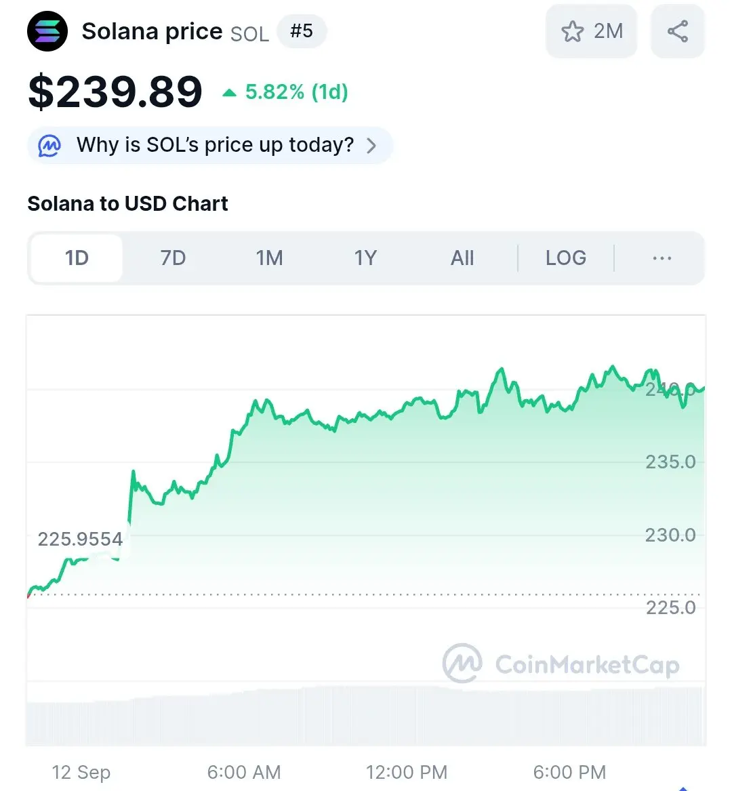The height and width of the screenshot is (791, 732).
Task: Click the green up-triangle price change indicator
Action: 230,92
